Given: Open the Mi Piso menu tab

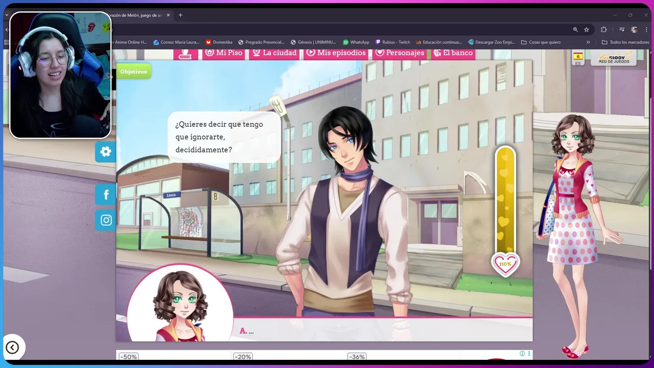Looking at the screenshot, I should [223, 53].
